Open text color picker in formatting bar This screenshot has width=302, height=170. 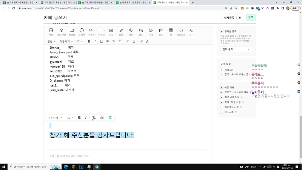pos(114,41)
